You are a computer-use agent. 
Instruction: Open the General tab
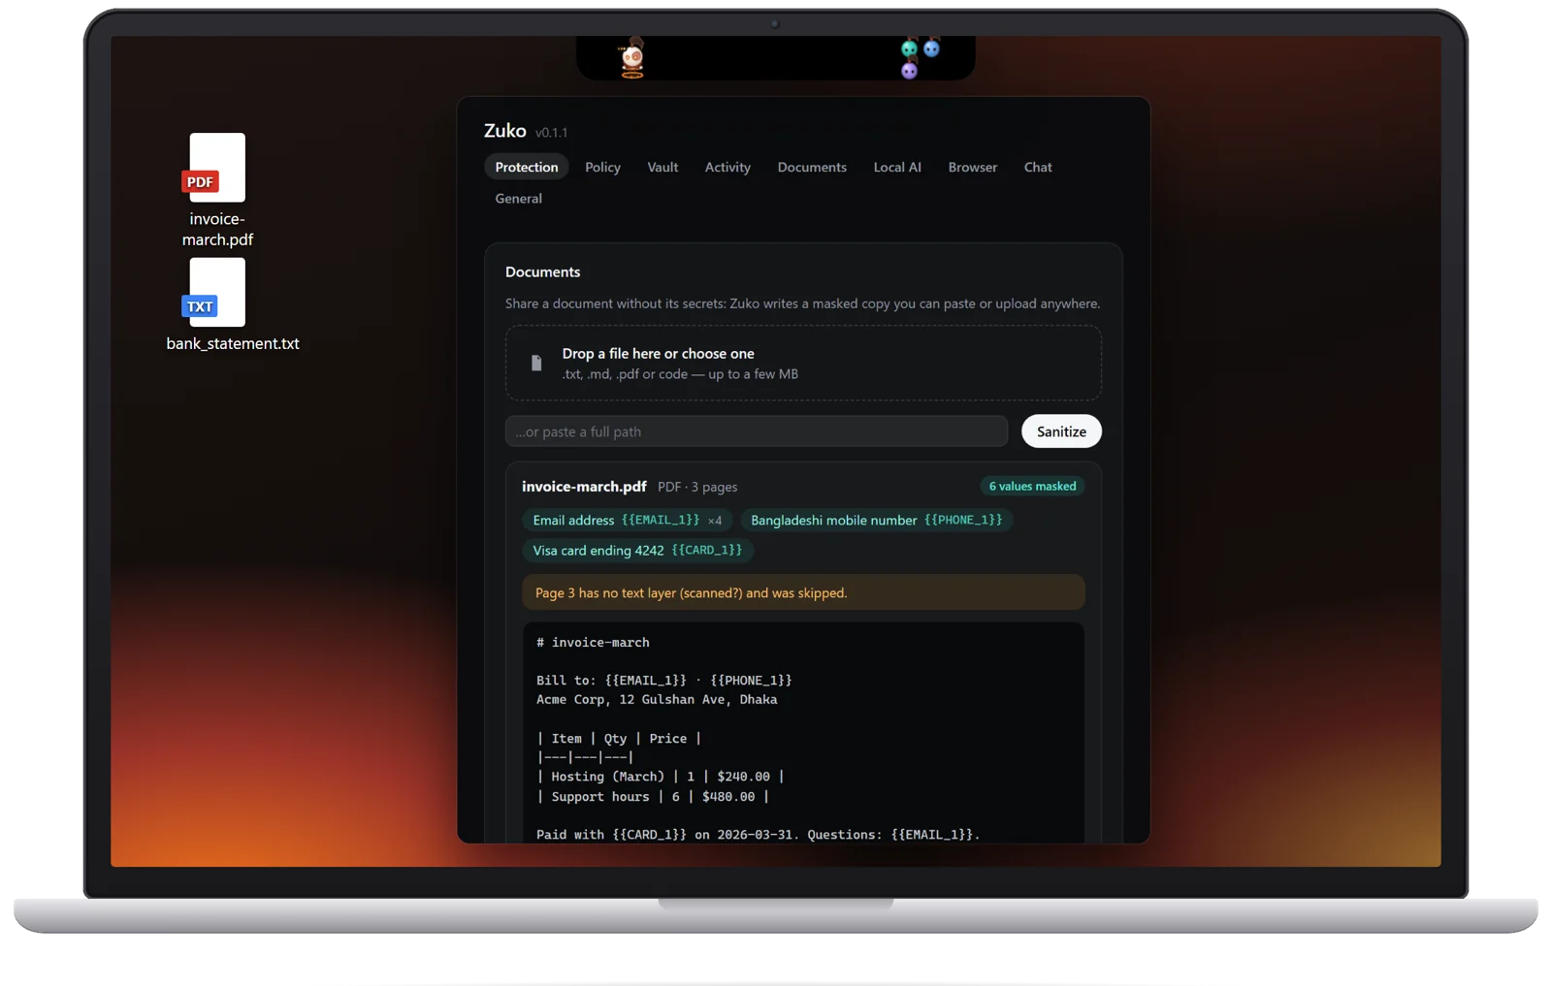coord(519,198)
